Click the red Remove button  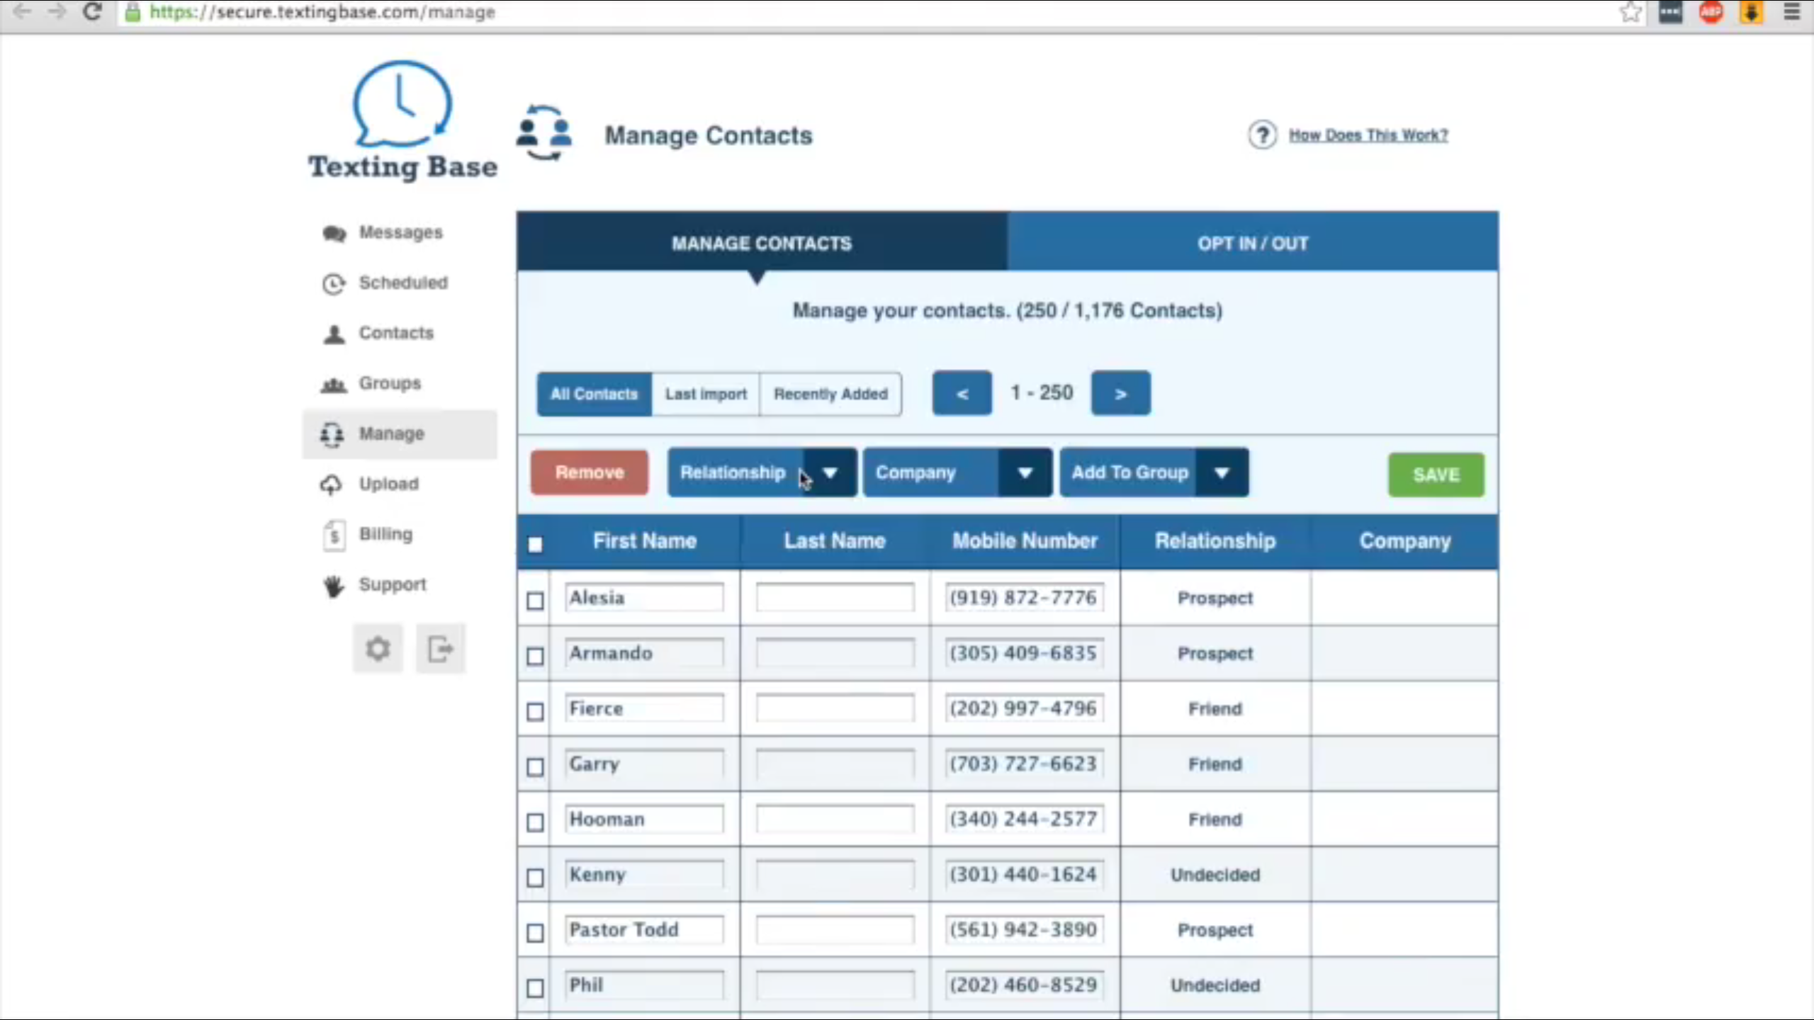[589, 472]
